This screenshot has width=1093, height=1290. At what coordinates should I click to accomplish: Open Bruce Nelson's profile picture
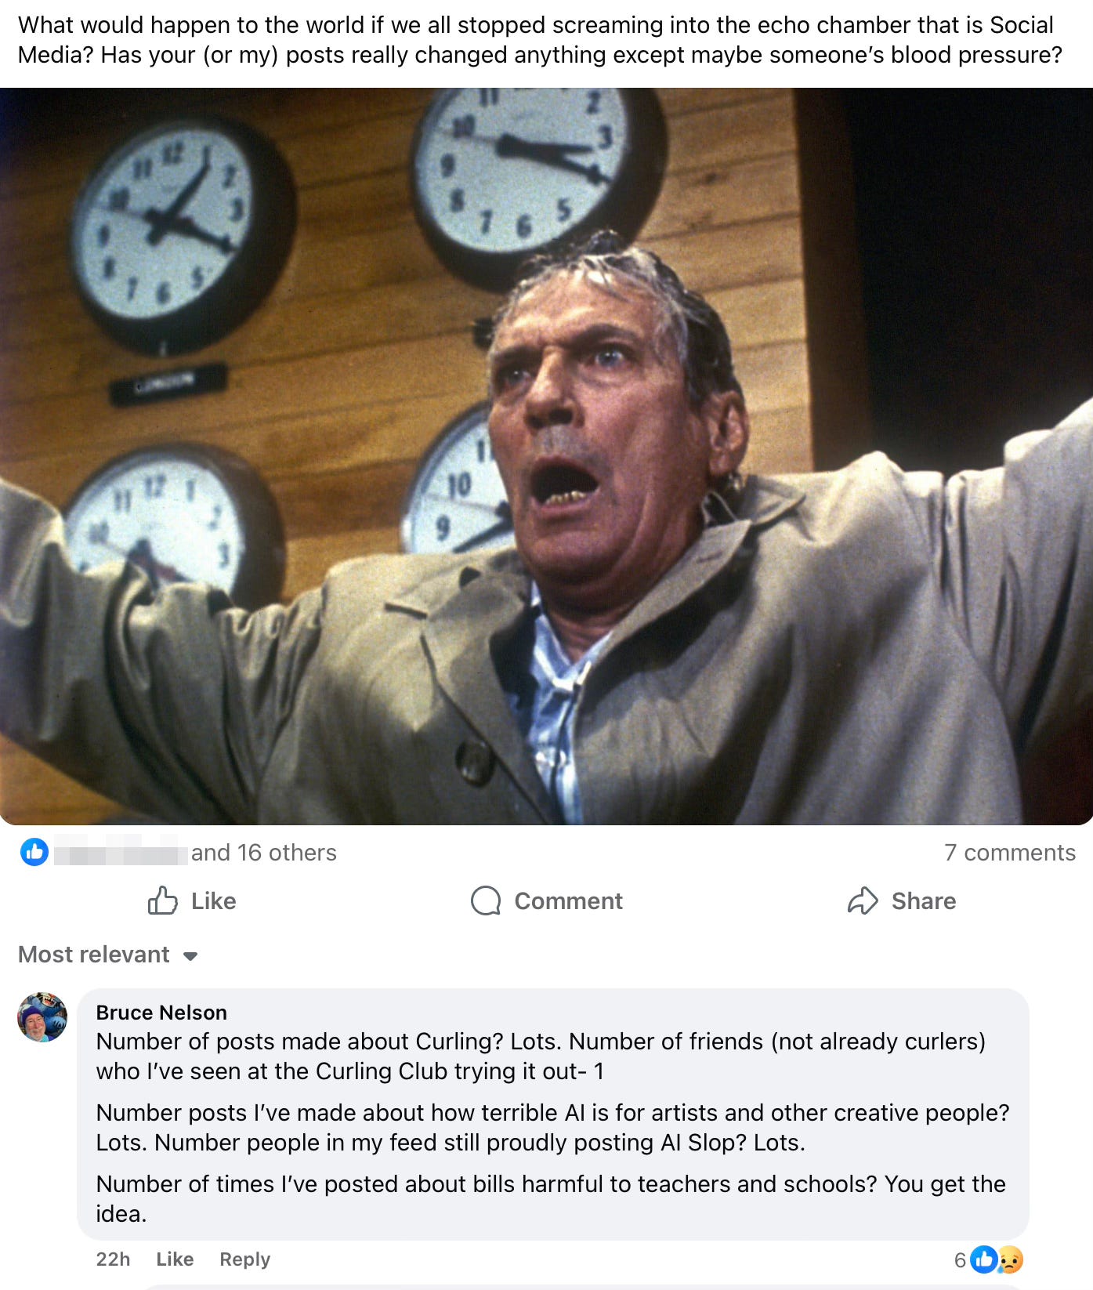42,1017
